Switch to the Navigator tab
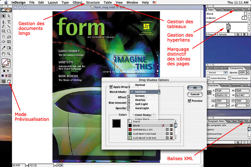The height and width of the screenshot is (167, 251). pyautogui.click(x=228, y=9)
